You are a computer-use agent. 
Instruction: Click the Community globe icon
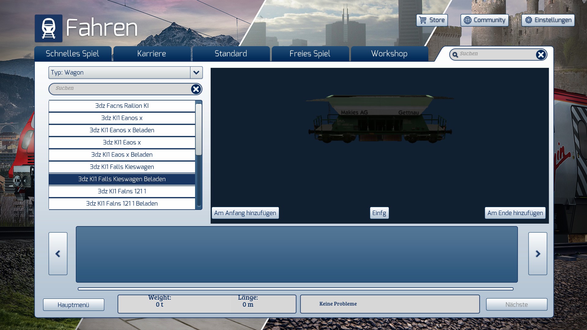467,20
